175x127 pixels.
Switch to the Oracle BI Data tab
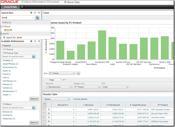click(11, 7)
